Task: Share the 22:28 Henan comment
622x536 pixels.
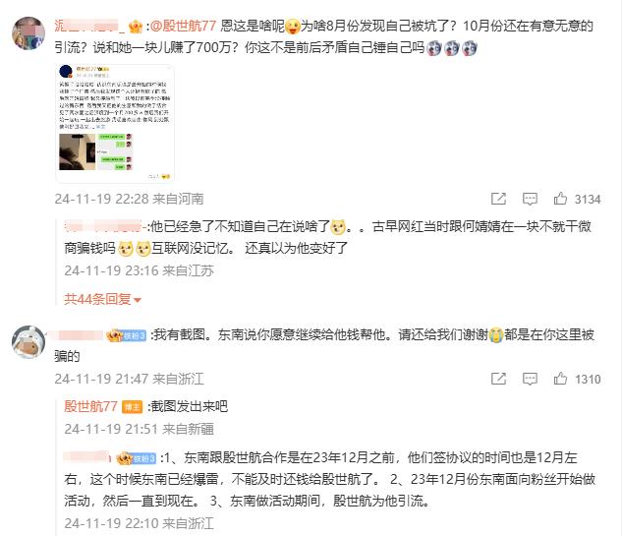Action: 498,199
